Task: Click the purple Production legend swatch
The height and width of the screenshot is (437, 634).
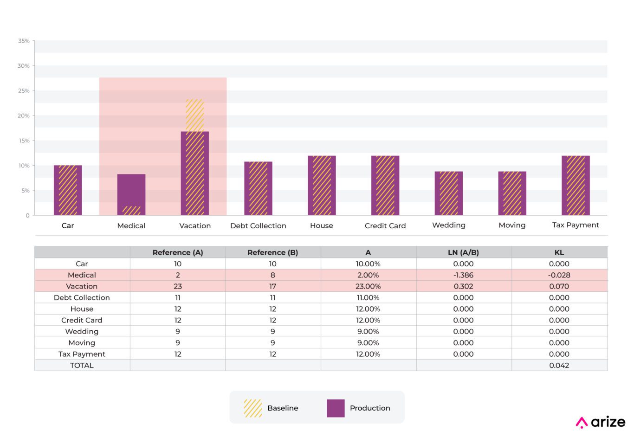Action: (336, 408)
